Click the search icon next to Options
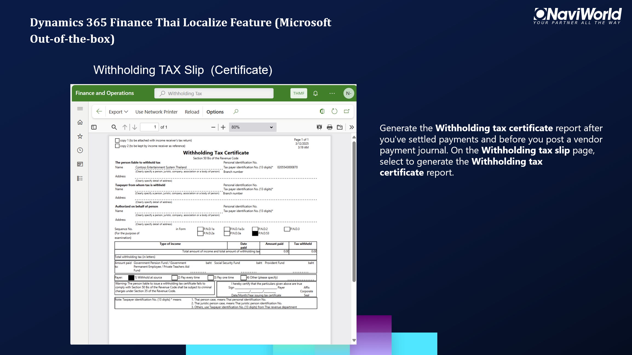 (x=236, y=111)
